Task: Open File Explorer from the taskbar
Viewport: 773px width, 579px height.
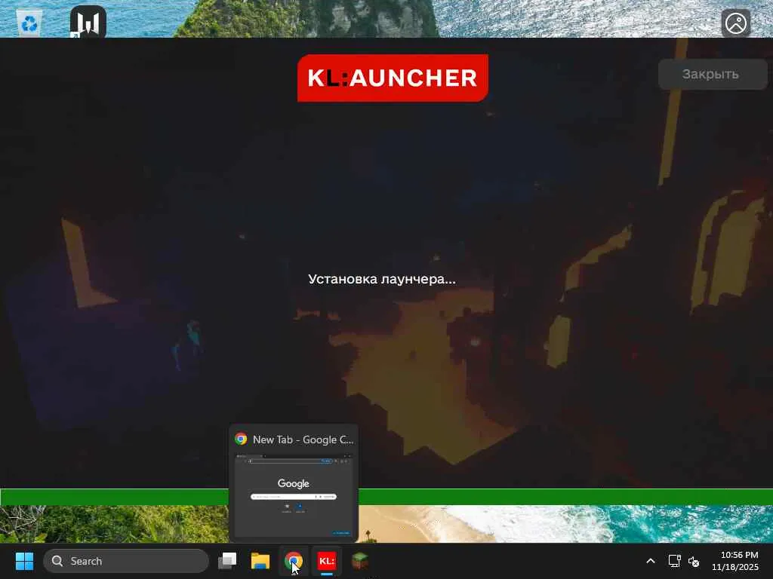Action: click(x=260, y=561)
